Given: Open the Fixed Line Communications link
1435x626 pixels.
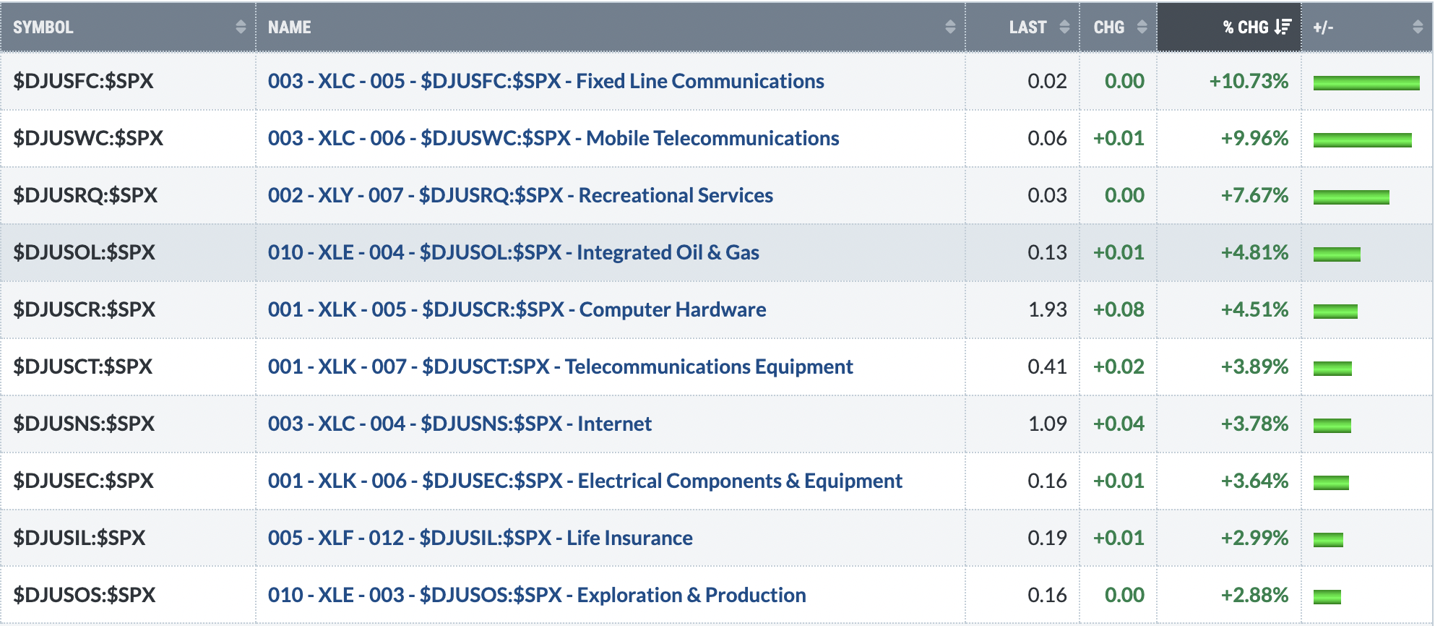Looking at the screenshot, I should point(546,81).
